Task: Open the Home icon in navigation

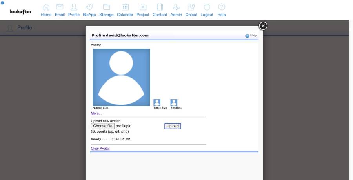Action: [46, 7]
